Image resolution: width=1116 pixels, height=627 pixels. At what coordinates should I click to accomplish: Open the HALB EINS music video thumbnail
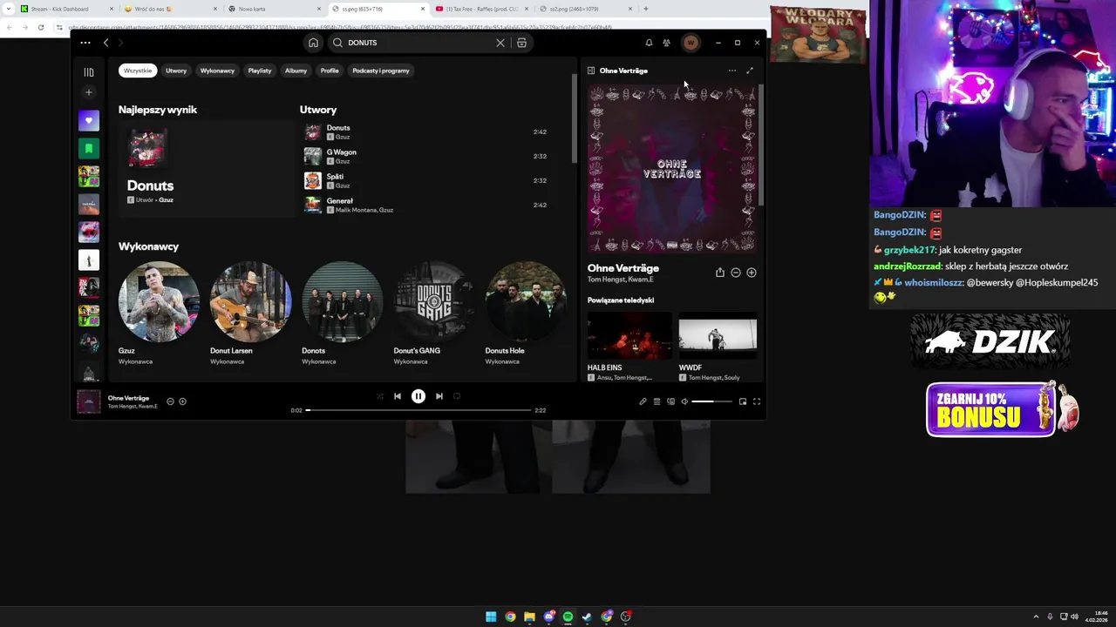click(x=629, y=335)
